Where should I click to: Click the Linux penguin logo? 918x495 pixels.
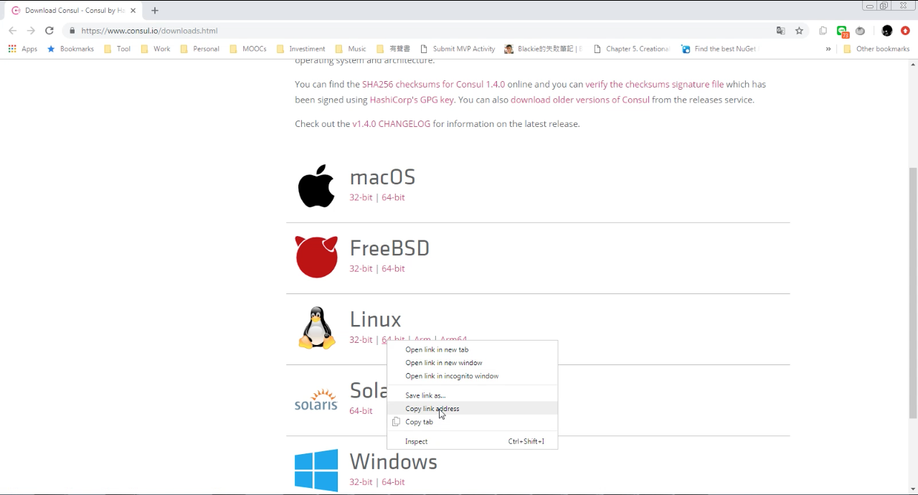[317, 328]
